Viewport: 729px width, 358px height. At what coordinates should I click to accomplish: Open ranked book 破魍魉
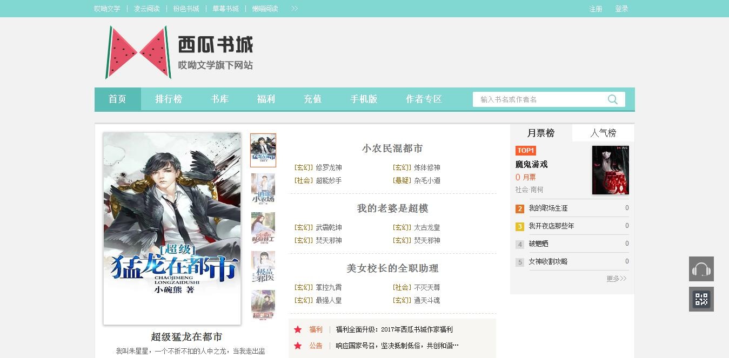[x=539, y=244]
